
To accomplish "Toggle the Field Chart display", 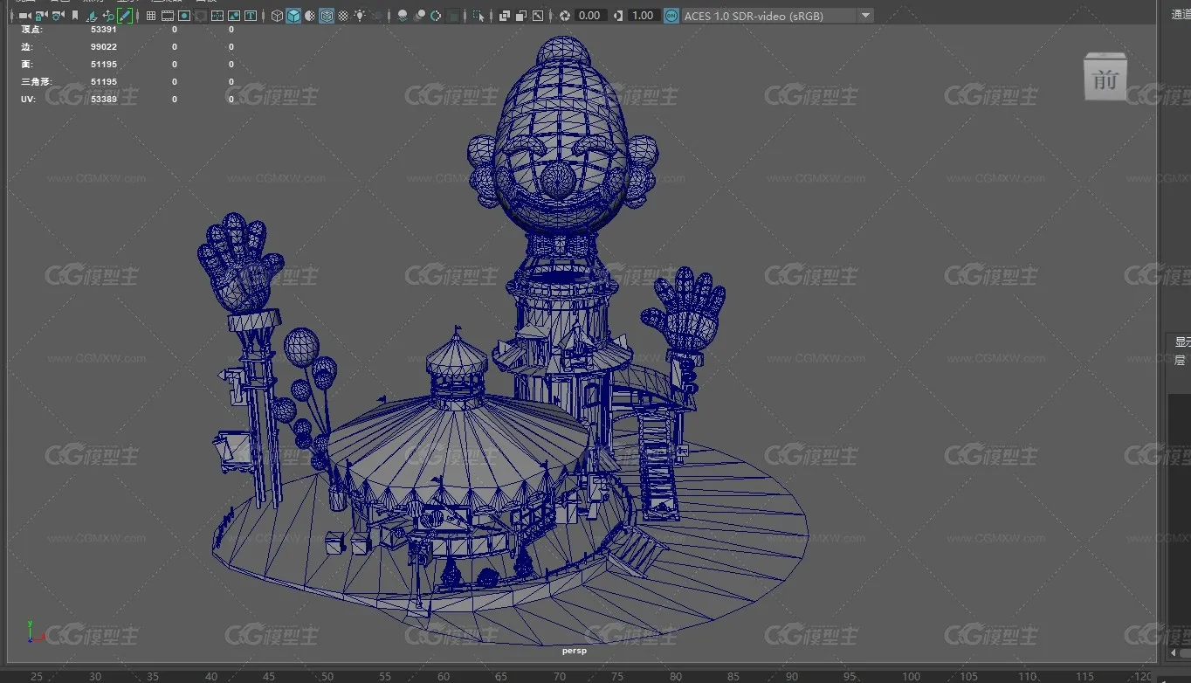I will [x=217, y=16].
